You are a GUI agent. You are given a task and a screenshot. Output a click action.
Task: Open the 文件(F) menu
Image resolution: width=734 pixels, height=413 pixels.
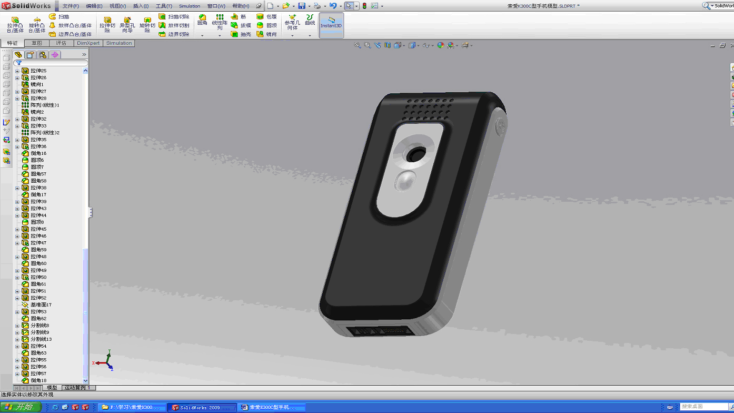click(x=71, y=6)
